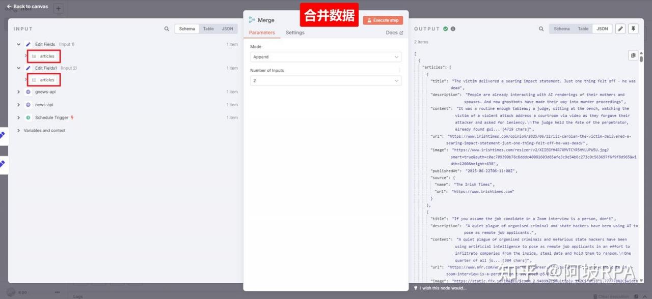Open search in the OUTPUT panel
652x299 pixels.
pos(542,29)
